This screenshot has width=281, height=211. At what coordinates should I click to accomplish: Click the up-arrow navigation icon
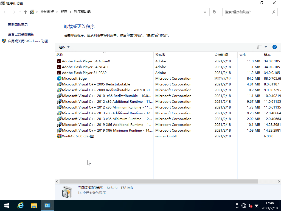25,12
